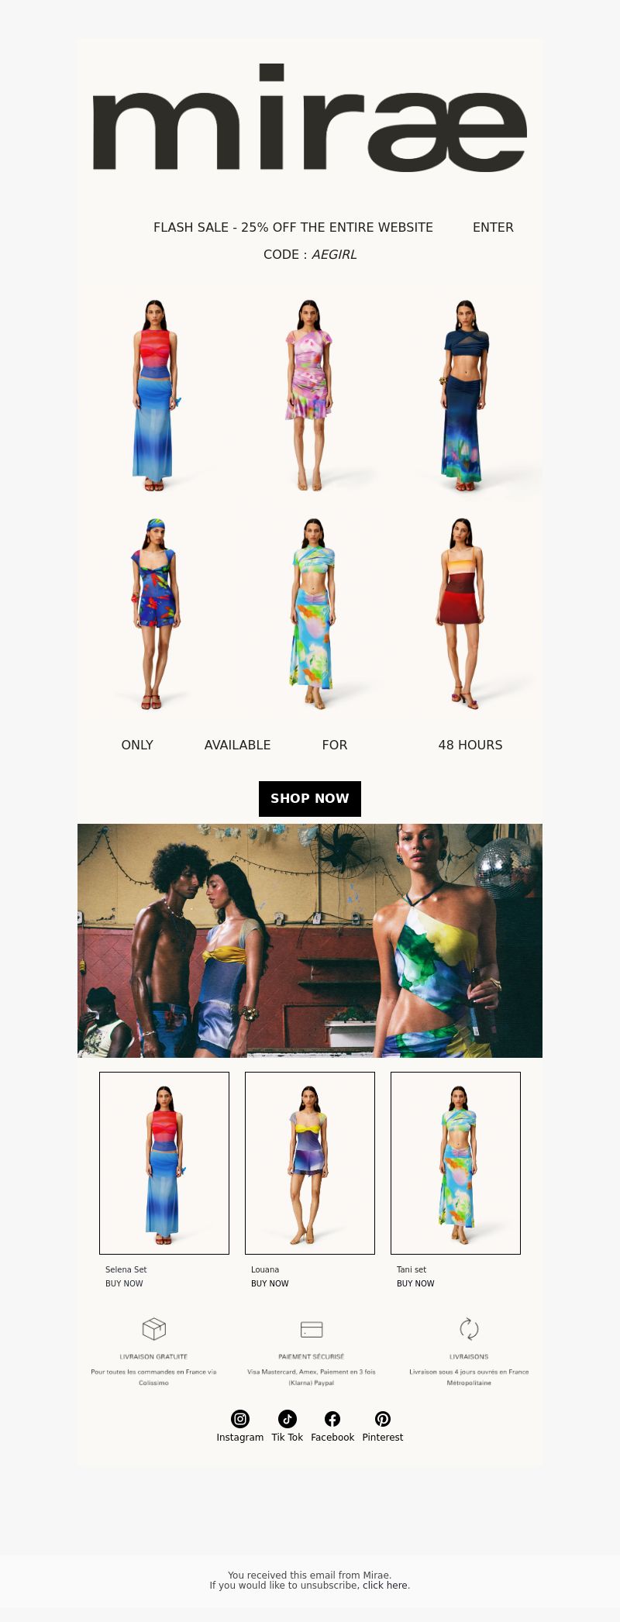Click the pink floral mini dress image
620x1622 pixels.
(x=310, y=395)
